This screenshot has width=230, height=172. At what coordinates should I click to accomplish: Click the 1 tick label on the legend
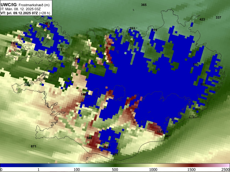38,170
